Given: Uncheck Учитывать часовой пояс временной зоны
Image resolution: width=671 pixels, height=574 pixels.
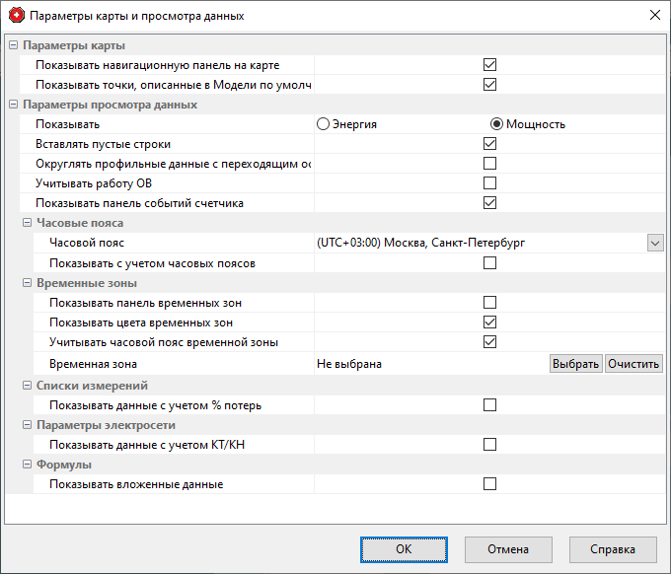Looking at the screenshot, I should (489, 342).
